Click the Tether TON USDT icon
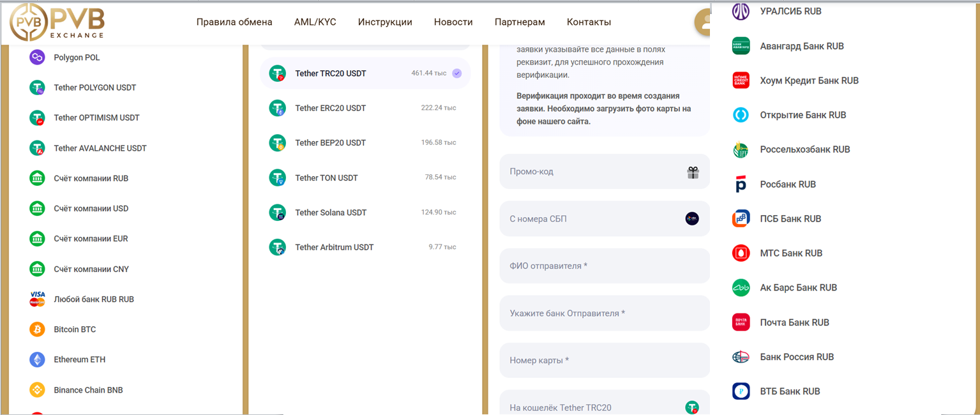Screen dimensions: 980x415 277,177
